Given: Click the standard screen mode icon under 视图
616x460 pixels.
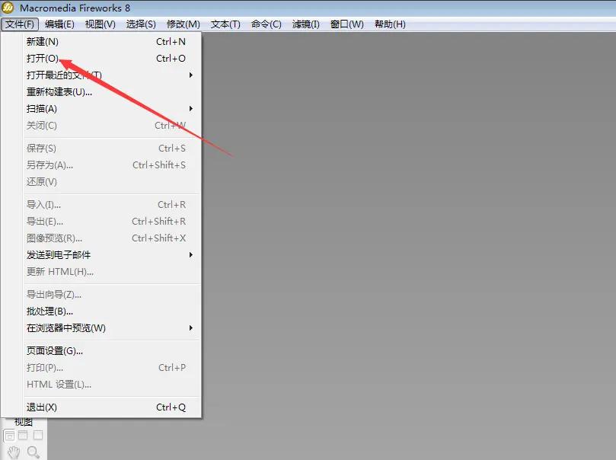Looking at the screenshot, I should (x=10, y=434).
